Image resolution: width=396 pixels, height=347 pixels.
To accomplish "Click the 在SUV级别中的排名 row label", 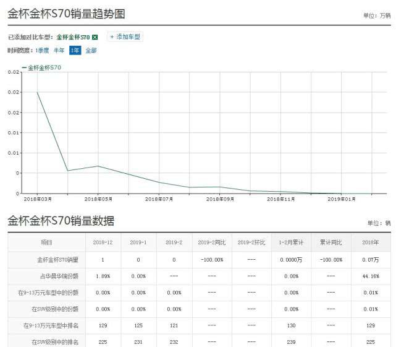I will click(55, 342).
